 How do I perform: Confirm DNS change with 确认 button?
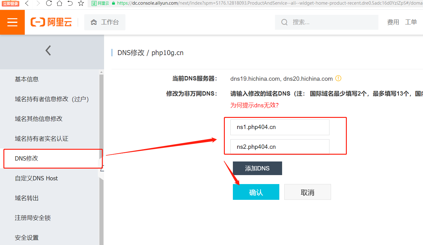coord(256,192)
